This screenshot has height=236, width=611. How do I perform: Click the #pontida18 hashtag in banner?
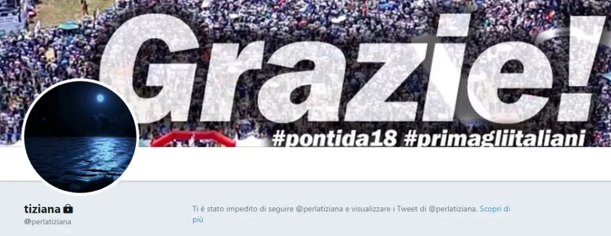[334, 139]
